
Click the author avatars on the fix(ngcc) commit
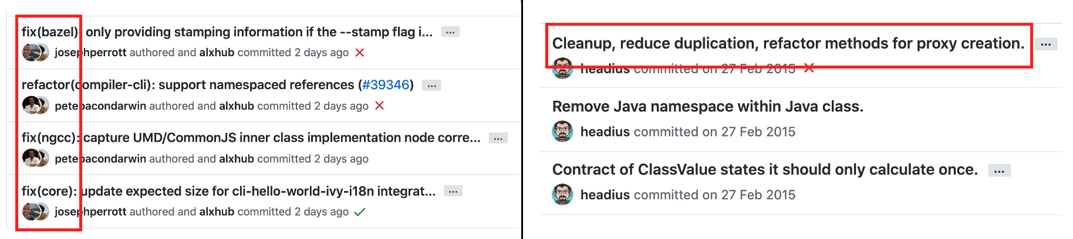[35, 158]
